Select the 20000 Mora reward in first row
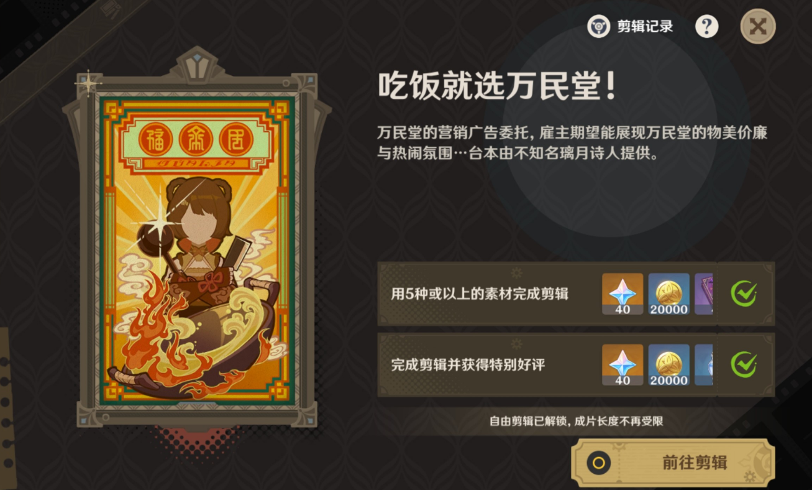Viewport: 812px width, 490px height. 669,294
